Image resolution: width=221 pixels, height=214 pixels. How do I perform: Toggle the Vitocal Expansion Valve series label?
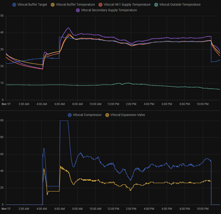point(128,115)
